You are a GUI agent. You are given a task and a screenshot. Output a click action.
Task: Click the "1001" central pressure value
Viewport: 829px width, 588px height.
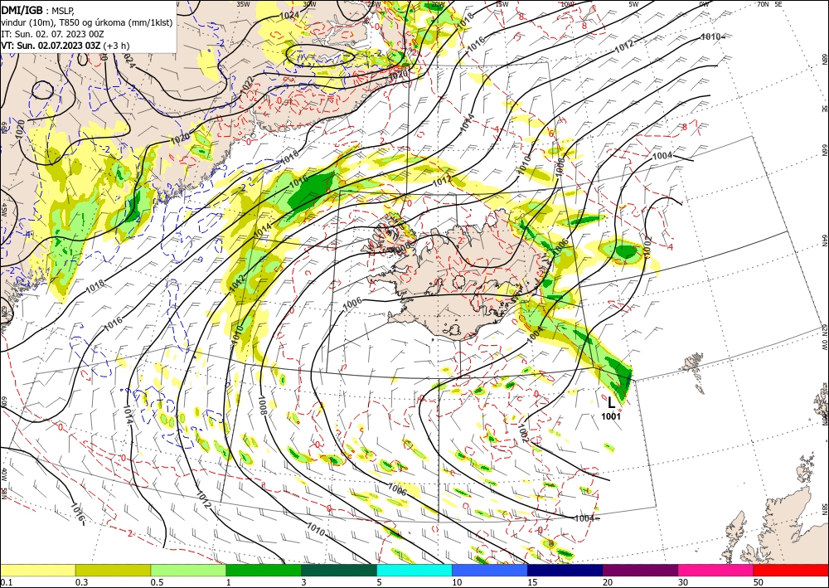click(x=611, y=416)
